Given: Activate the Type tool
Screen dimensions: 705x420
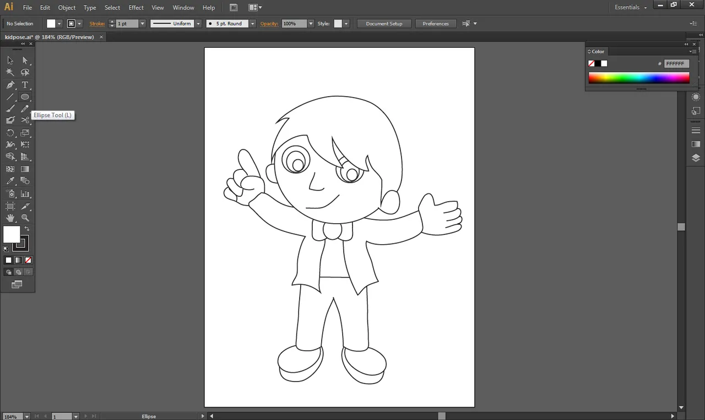Looking at the screenshot, I should [25, 85].
